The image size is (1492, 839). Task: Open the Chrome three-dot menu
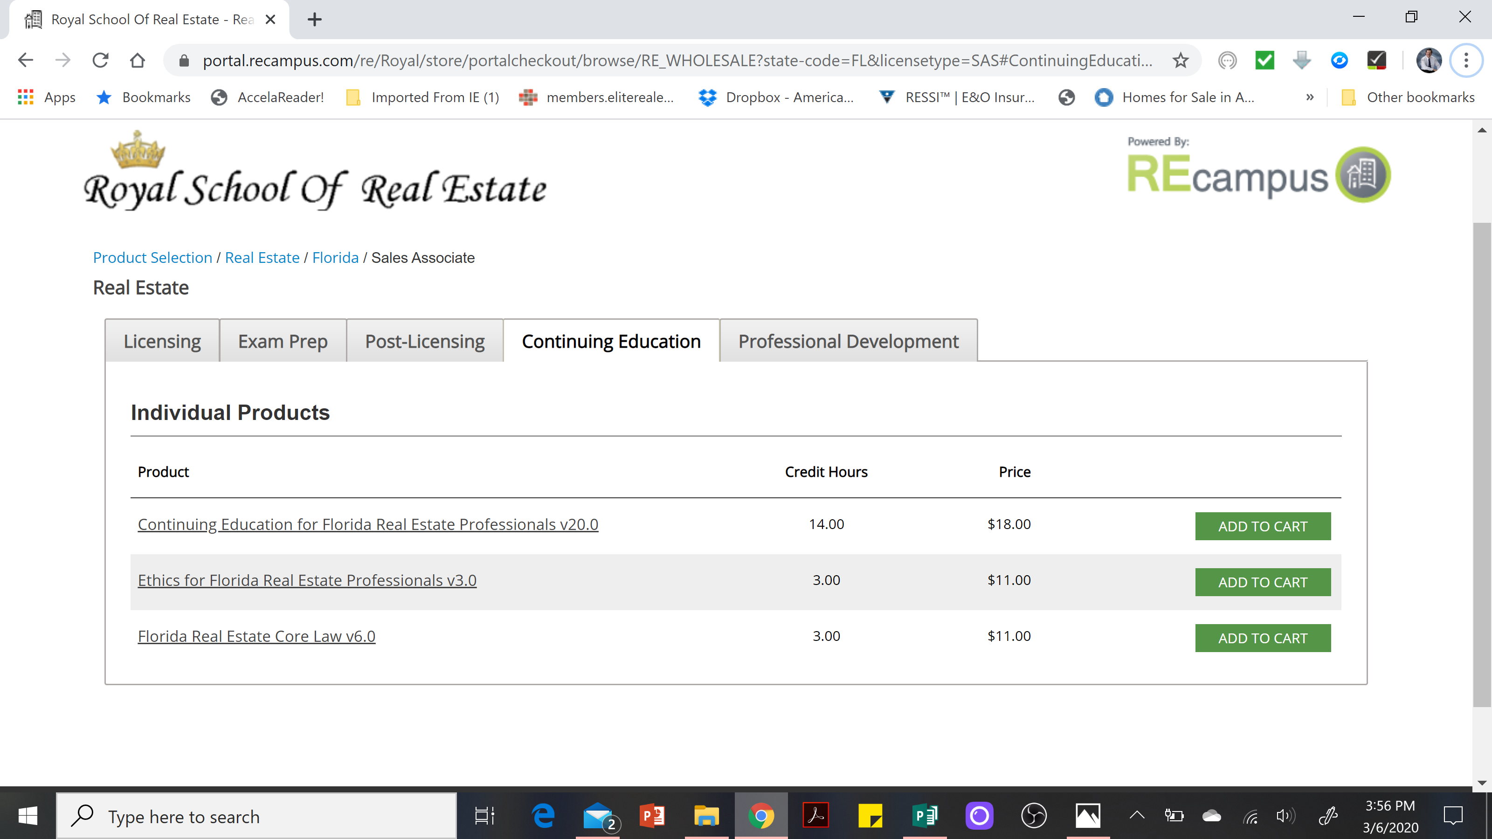[1466, 60]
